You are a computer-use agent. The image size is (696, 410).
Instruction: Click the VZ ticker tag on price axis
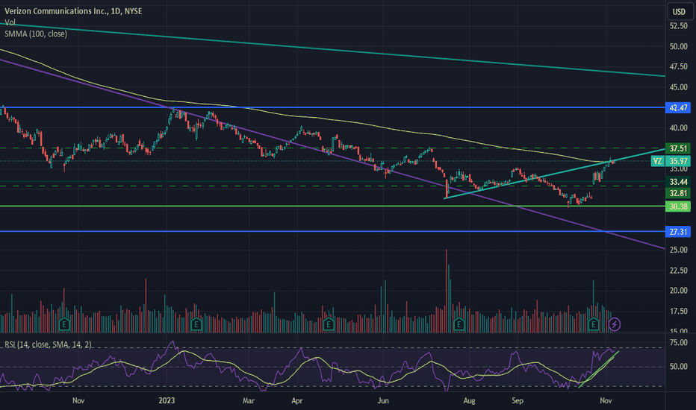point(658,161)
